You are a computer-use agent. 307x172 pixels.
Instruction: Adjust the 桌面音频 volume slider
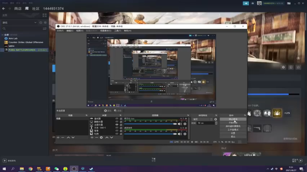(150, 134)
